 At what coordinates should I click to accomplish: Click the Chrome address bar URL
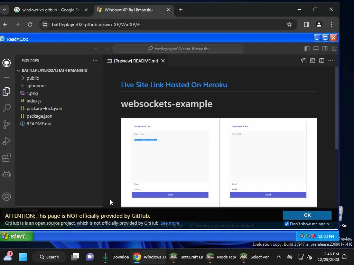tap(96, 24)
